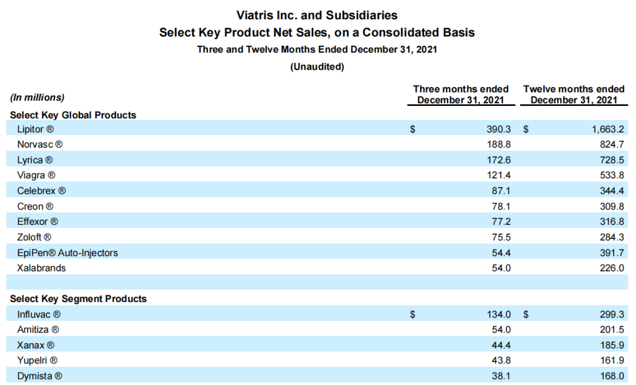
Task: Select the dollar sign before Influvac's 299.3
Action: (x=526, y=314)
